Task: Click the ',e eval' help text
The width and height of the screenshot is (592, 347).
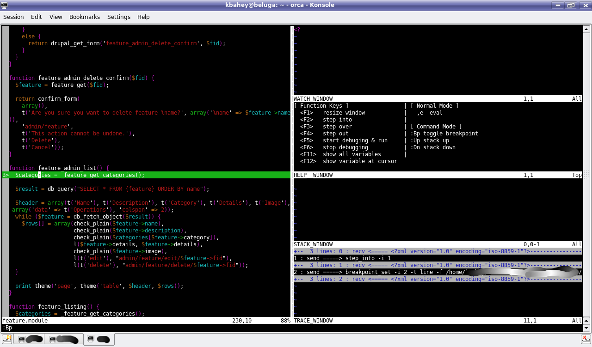Action: coord(430,113)
